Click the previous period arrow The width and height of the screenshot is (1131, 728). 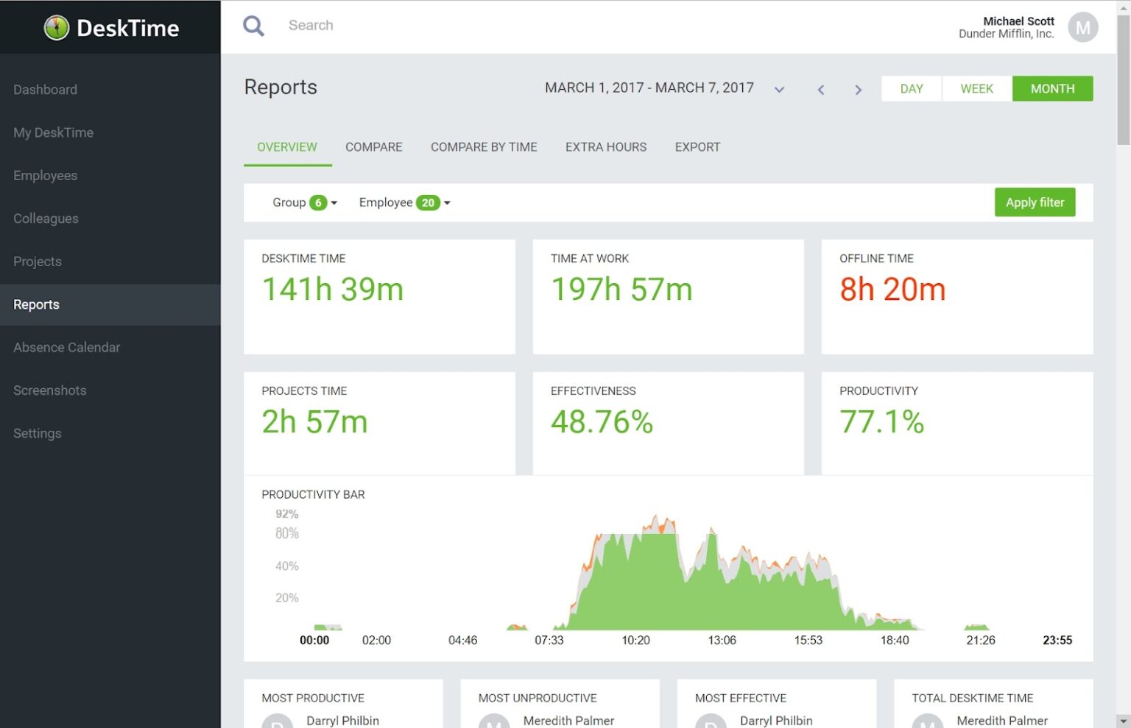pyautogui.click(x=821, y=89)
